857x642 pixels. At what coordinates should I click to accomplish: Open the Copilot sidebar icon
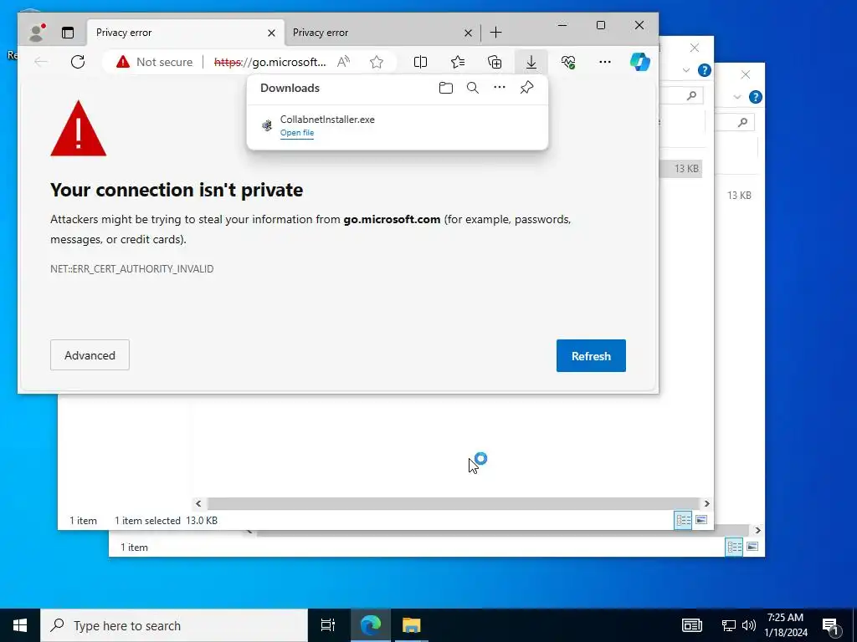point(640,62)
